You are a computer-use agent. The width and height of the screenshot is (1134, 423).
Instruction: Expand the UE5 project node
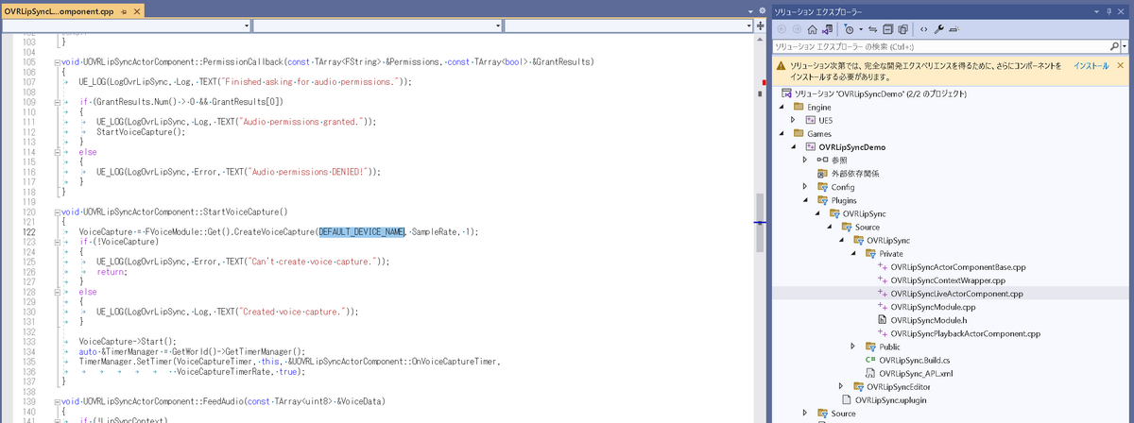pos(793,121)
